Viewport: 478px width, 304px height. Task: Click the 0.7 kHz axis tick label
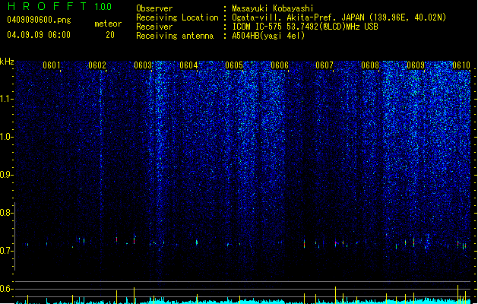(7, 251)
